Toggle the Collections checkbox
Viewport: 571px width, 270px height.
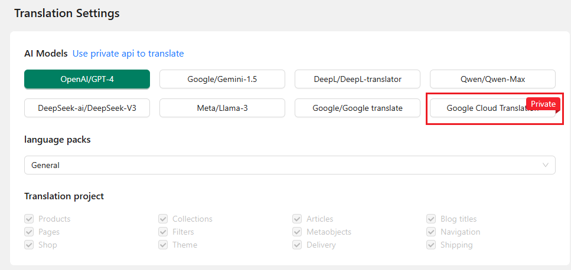163,219
